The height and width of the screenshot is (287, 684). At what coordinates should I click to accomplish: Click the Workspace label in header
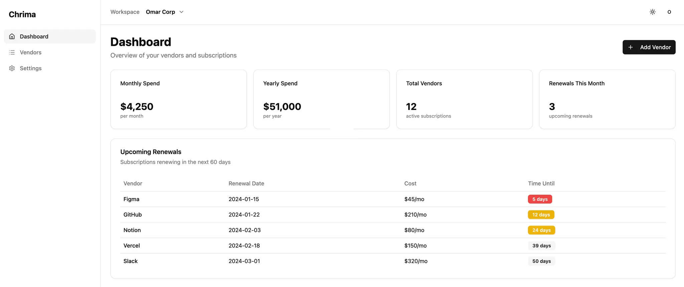coord(125,12)
